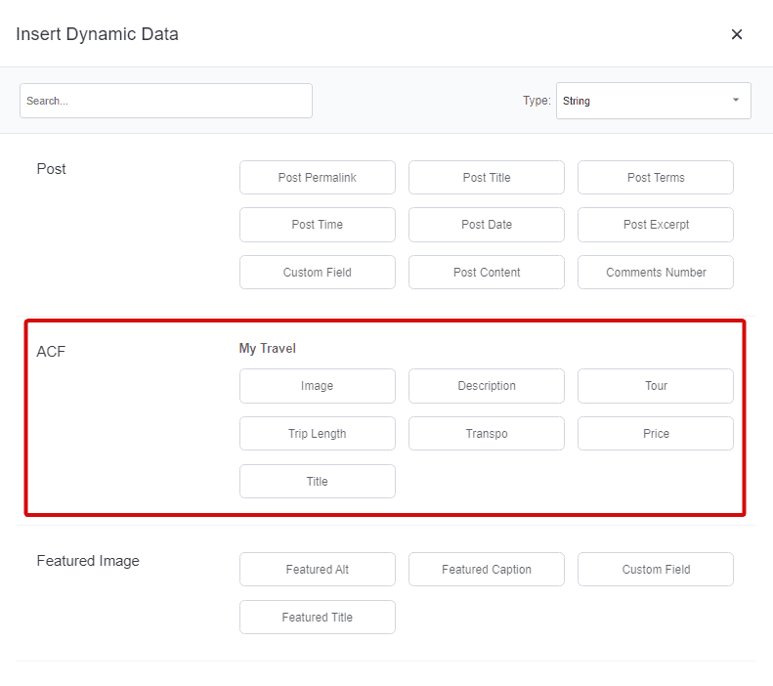Insert Featured Title data
The width and height of the screenshot is (773, 686).
317,617
